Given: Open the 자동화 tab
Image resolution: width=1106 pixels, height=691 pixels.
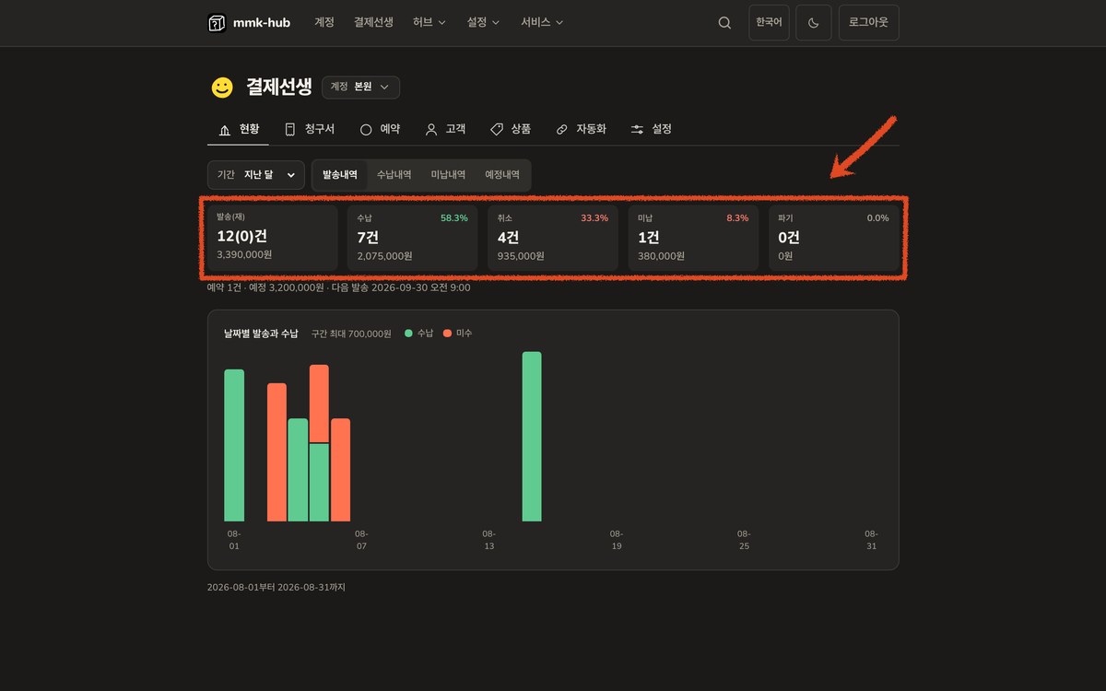Looking at the screenshot, I should click(x=581, y=129).
